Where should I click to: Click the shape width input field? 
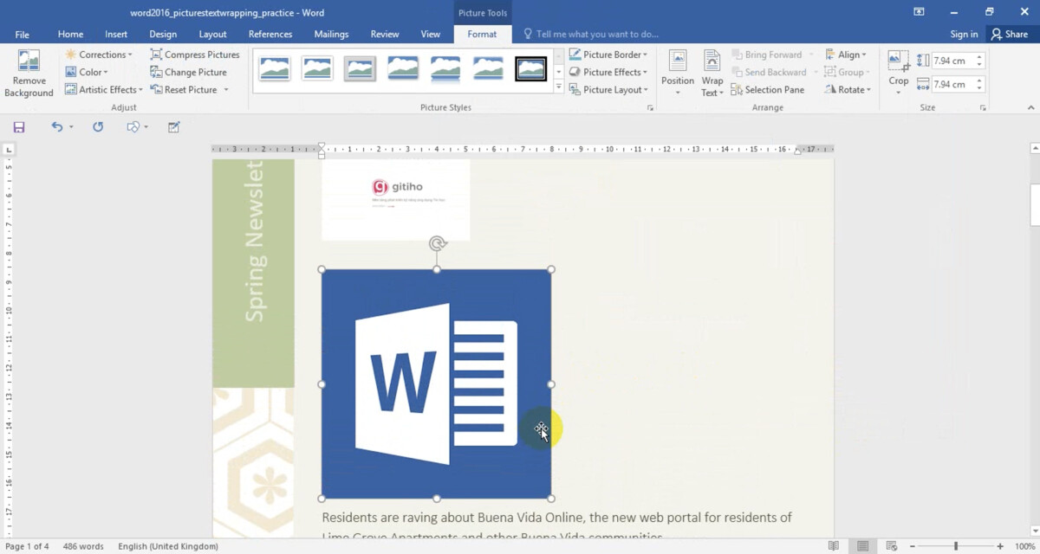(x=952, y=84)
